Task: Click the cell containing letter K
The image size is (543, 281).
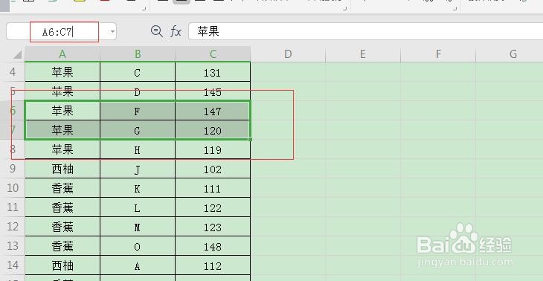Action: point(138,188)
